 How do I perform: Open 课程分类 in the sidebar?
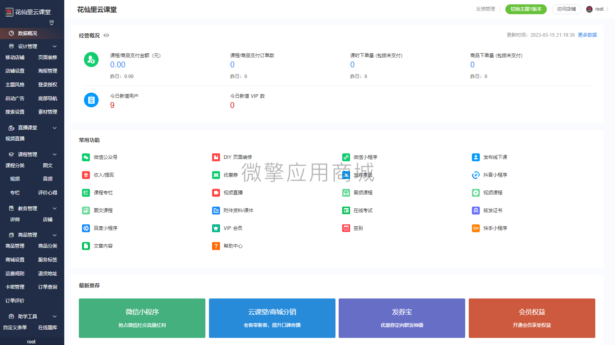(15, 166)
